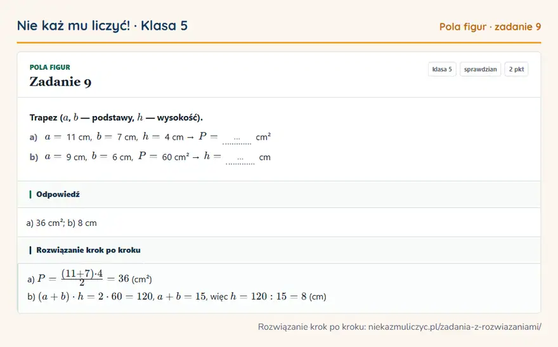
Task: Select the '2 pkt' tag
Action: [x=516, y=69]
